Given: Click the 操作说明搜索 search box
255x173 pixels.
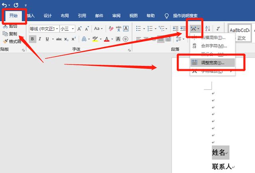Looking at the screenshot, I should point(185,16).
